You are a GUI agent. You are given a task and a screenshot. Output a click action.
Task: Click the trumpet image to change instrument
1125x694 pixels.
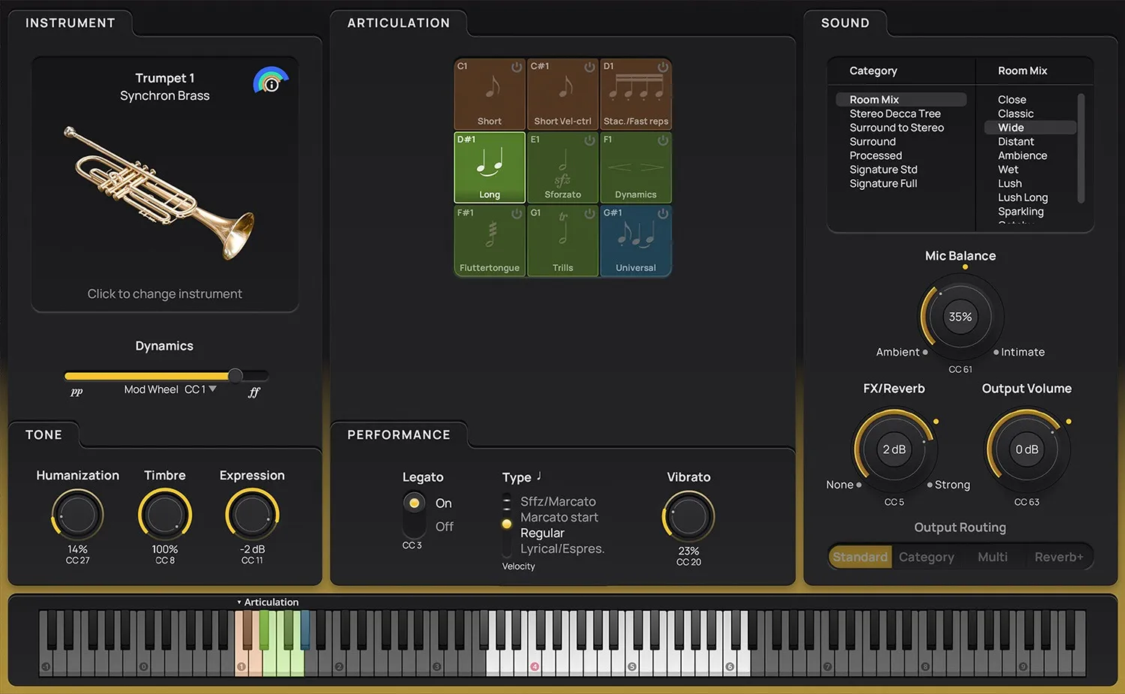click(159, 193)
